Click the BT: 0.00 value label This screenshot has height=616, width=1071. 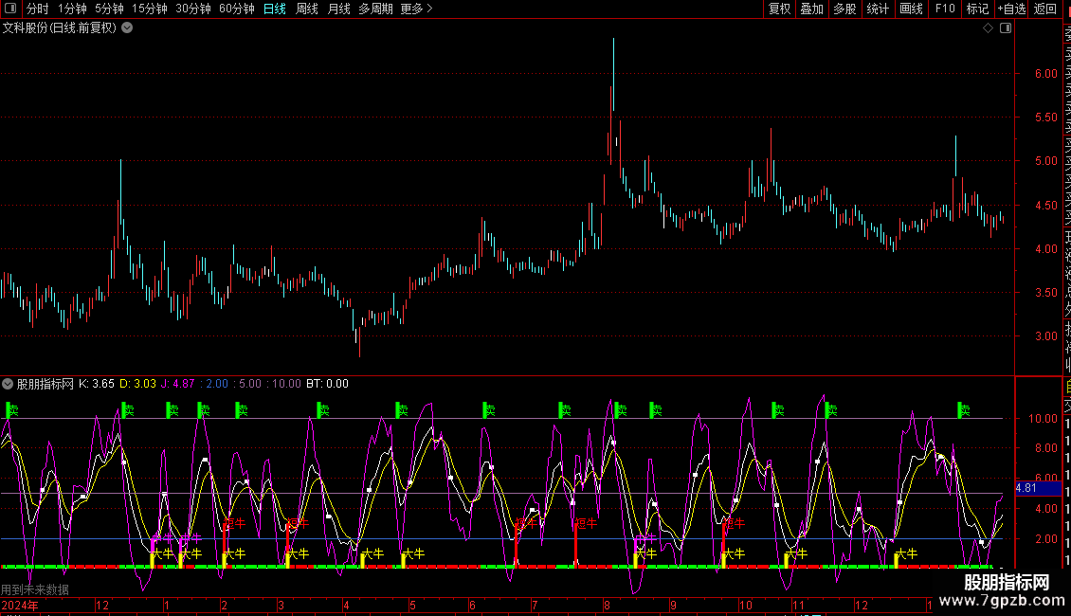pos(327,384)
